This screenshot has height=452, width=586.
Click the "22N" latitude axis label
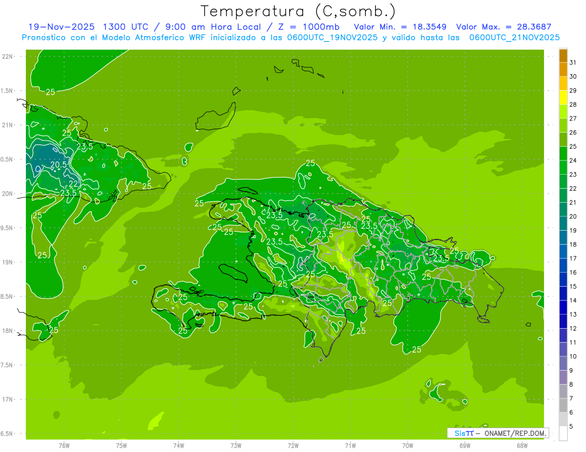coord(7,57)
